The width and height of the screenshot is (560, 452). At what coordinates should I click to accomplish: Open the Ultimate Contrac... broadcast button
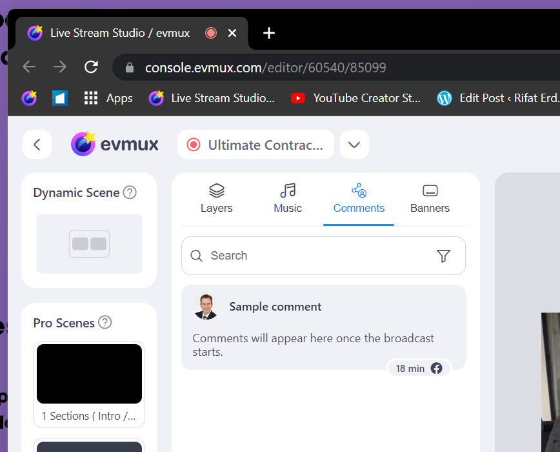click(x=255, y=145)
